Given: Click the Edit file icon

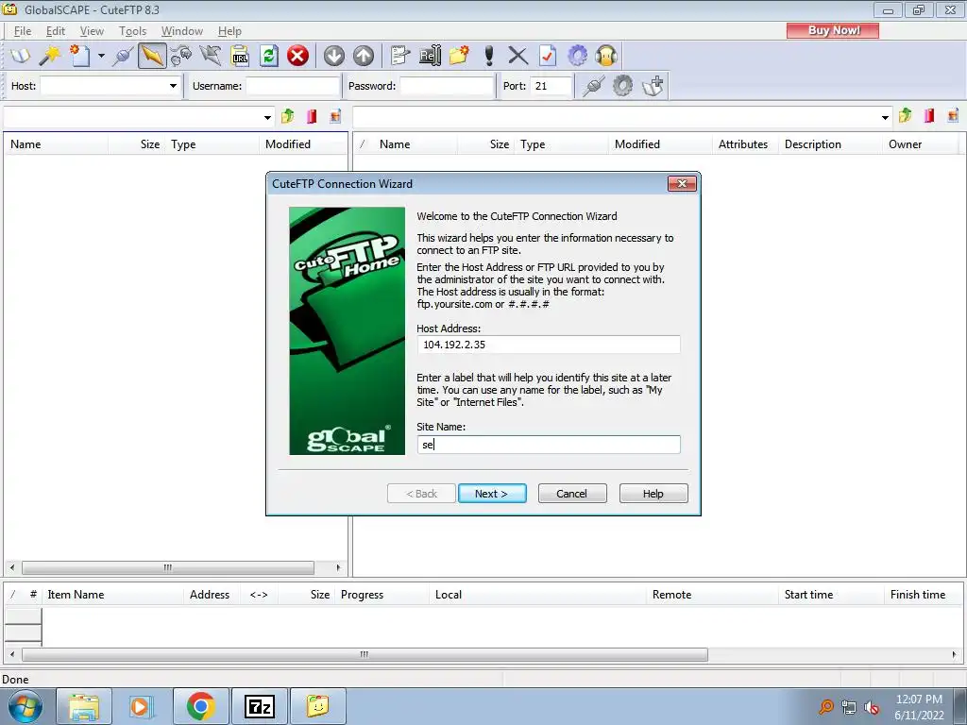Looking at the screenshot, I should [x=400, y=56].
